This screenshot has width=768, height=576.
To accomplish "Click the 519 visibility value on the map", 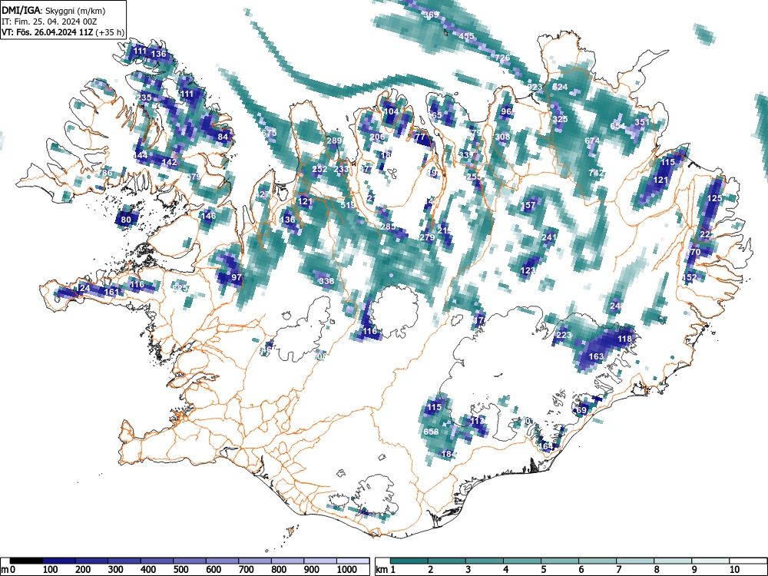I will pyautogui.click(x=348, y=205).
